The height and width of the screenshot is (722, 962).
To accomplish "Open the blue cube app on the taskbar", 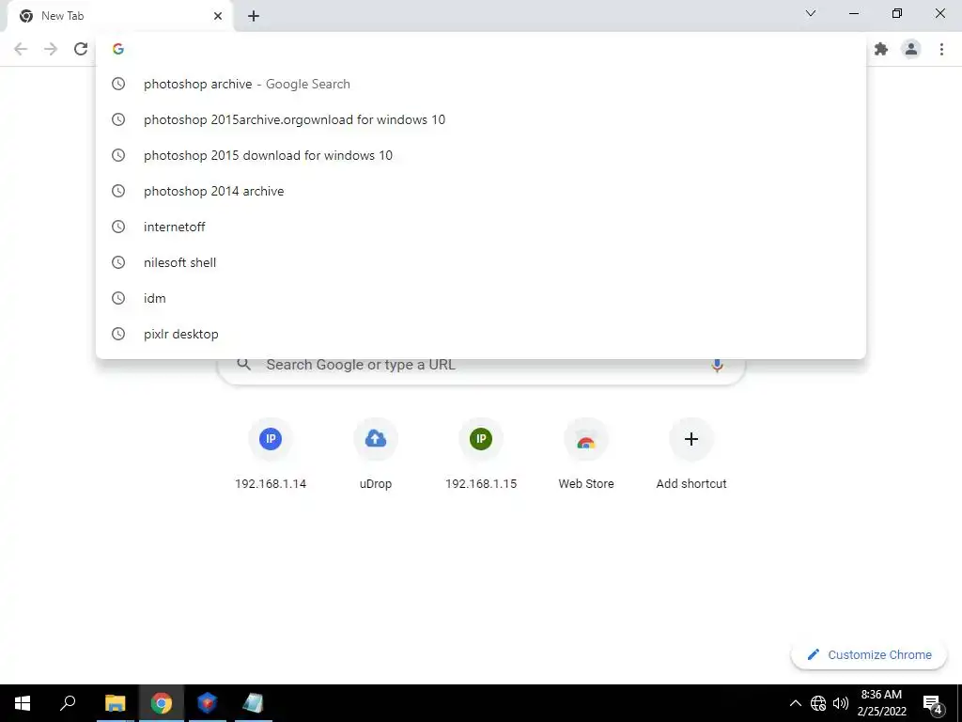I will 208,703.
